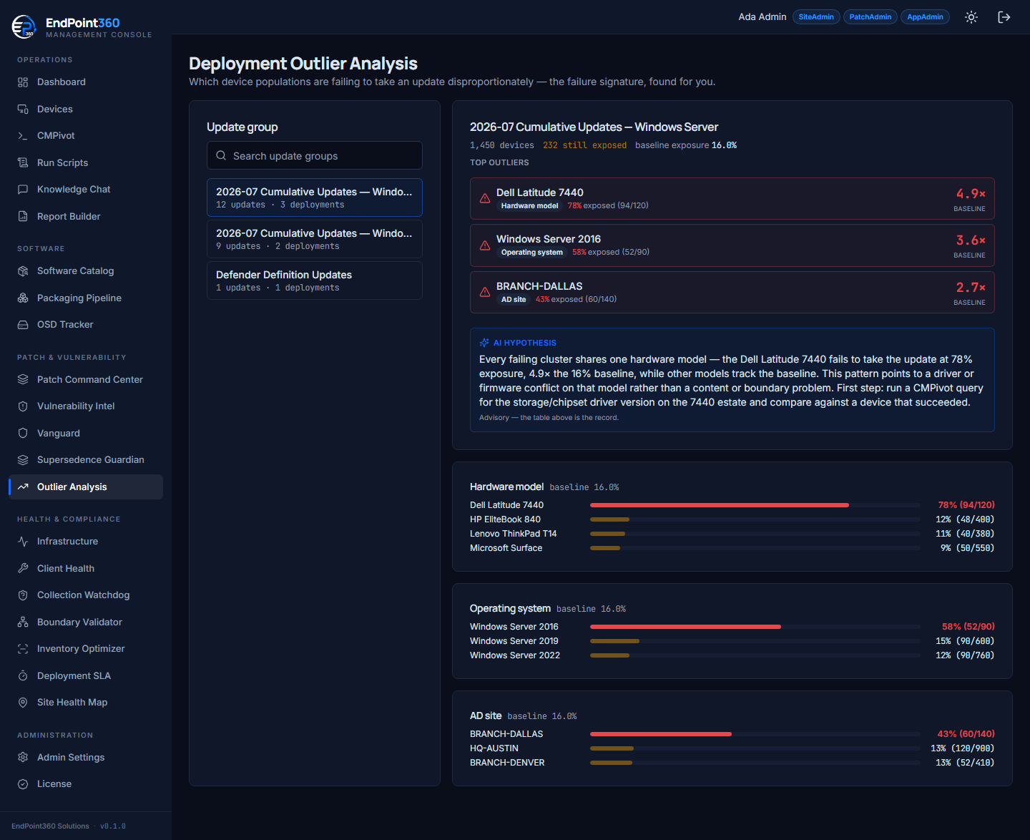Screen dimensions: 1030x840
Task: Click the Admin Settings gear icon
Action: click(x=23, y=758)
